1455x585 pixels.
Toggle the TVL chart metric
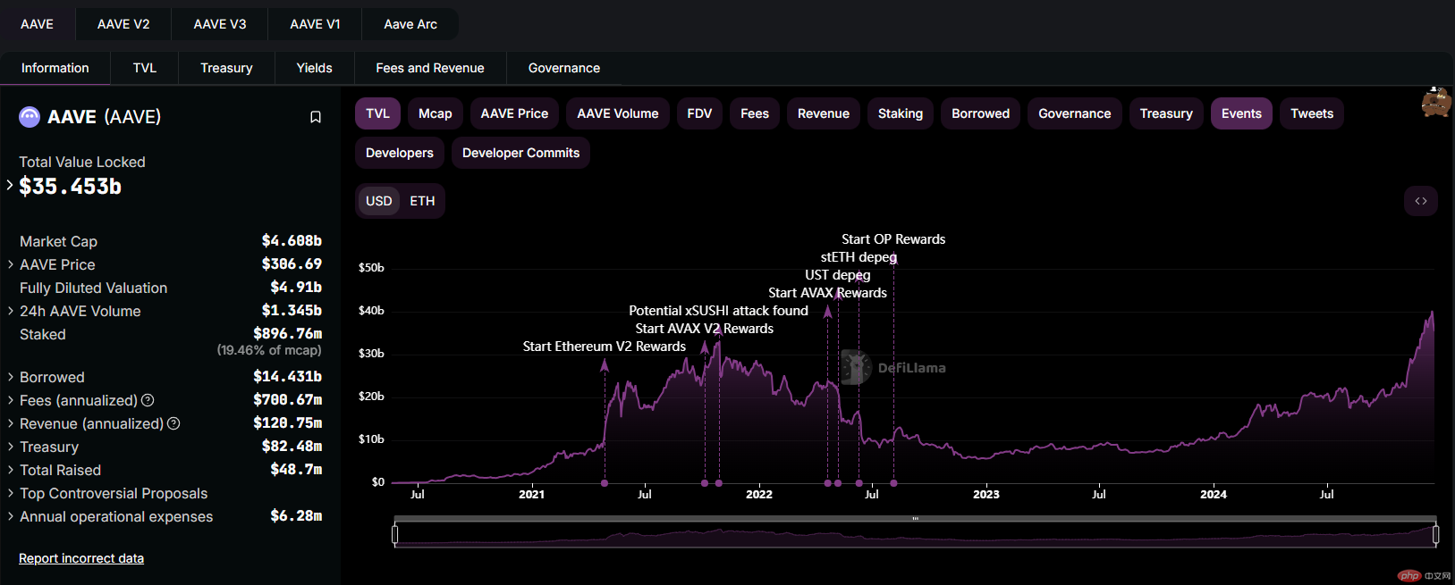point(377,113)
